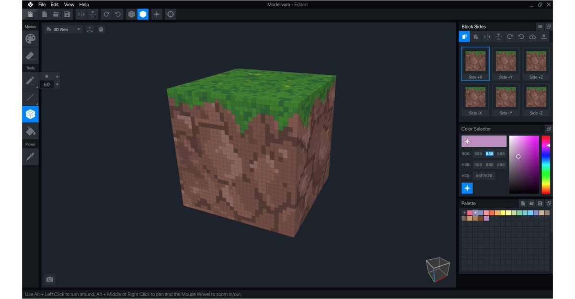Viewport: 575px width, 299px height.
Task: Select the Pencil tool
Action: point(30,80)
